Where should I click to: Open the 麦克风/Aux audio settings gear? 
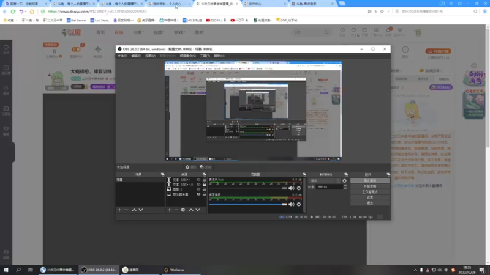299,188
